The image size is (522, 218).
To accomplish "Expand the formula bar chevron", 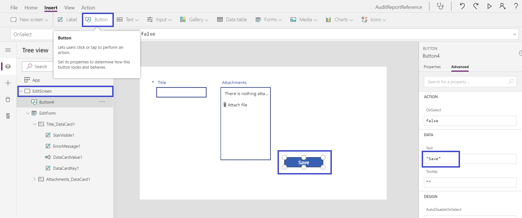I will tap(515, 34).
